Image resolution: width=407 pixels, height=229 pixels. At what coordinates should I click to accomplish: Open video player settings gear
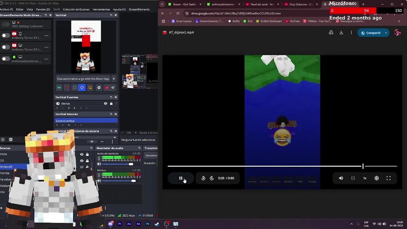click(x=376, y=178)
